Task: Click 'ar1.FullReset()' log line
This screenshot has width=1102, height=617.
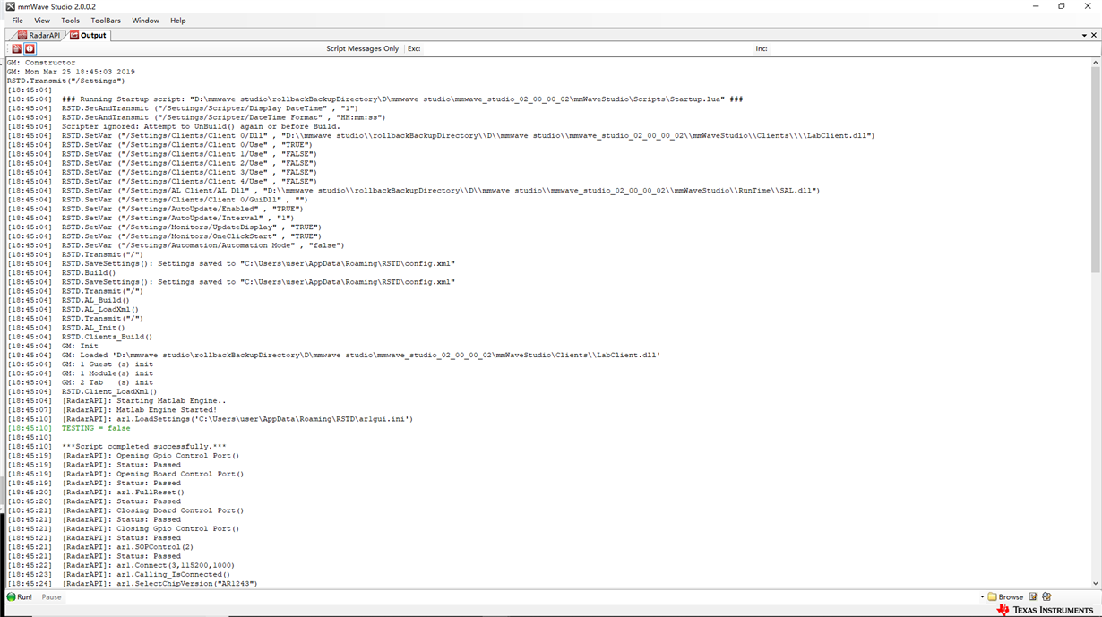Action: [96, 492]
